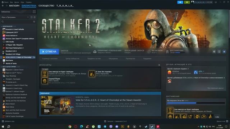Close the ИТОГИ ИГРЫ panel

coord(159,65)
